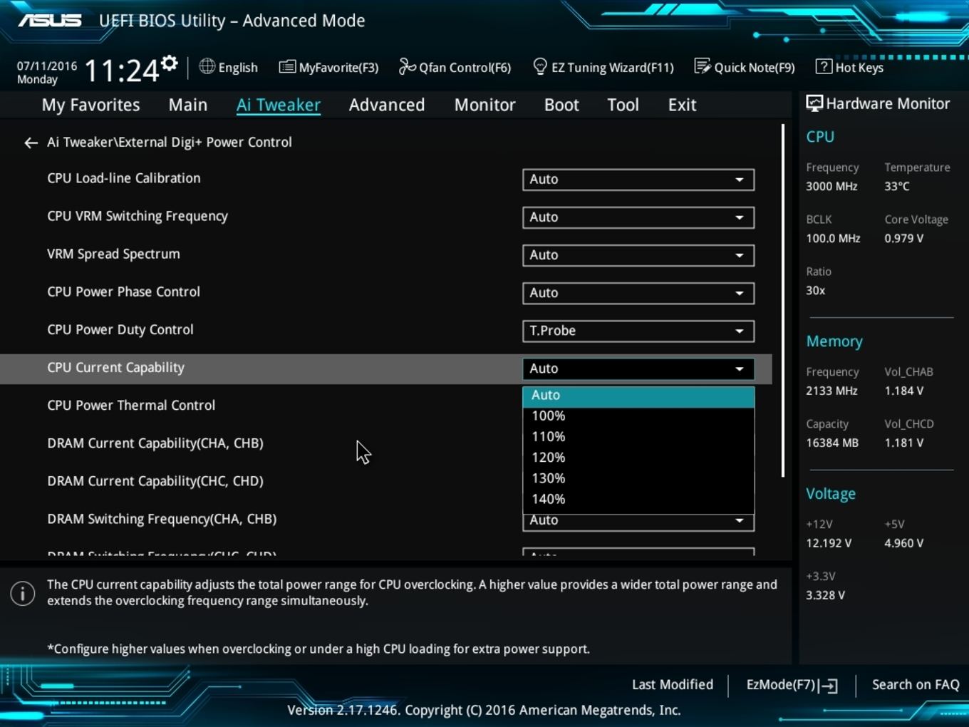
Task: Switch to the Main tab
Action: 188,105
